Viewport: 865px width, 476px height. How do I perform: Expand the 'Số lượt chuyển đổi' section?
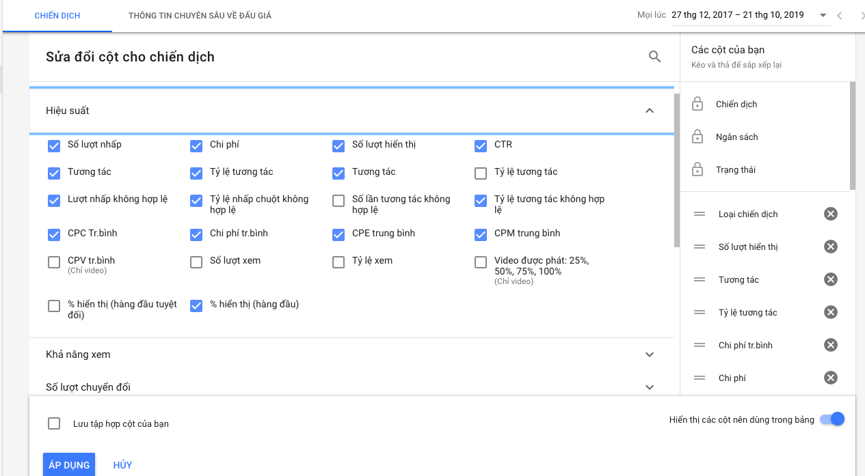coord(649,387)
